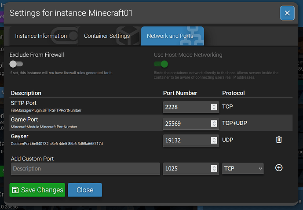Click the Protocol column header

(234, 93)
